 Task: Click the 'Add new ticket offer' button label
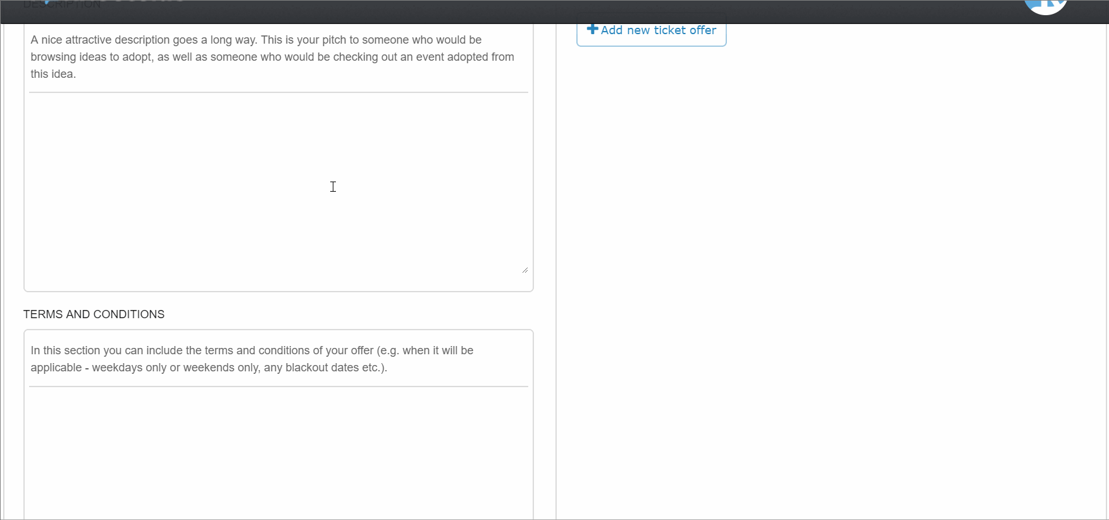click(658, 30)
